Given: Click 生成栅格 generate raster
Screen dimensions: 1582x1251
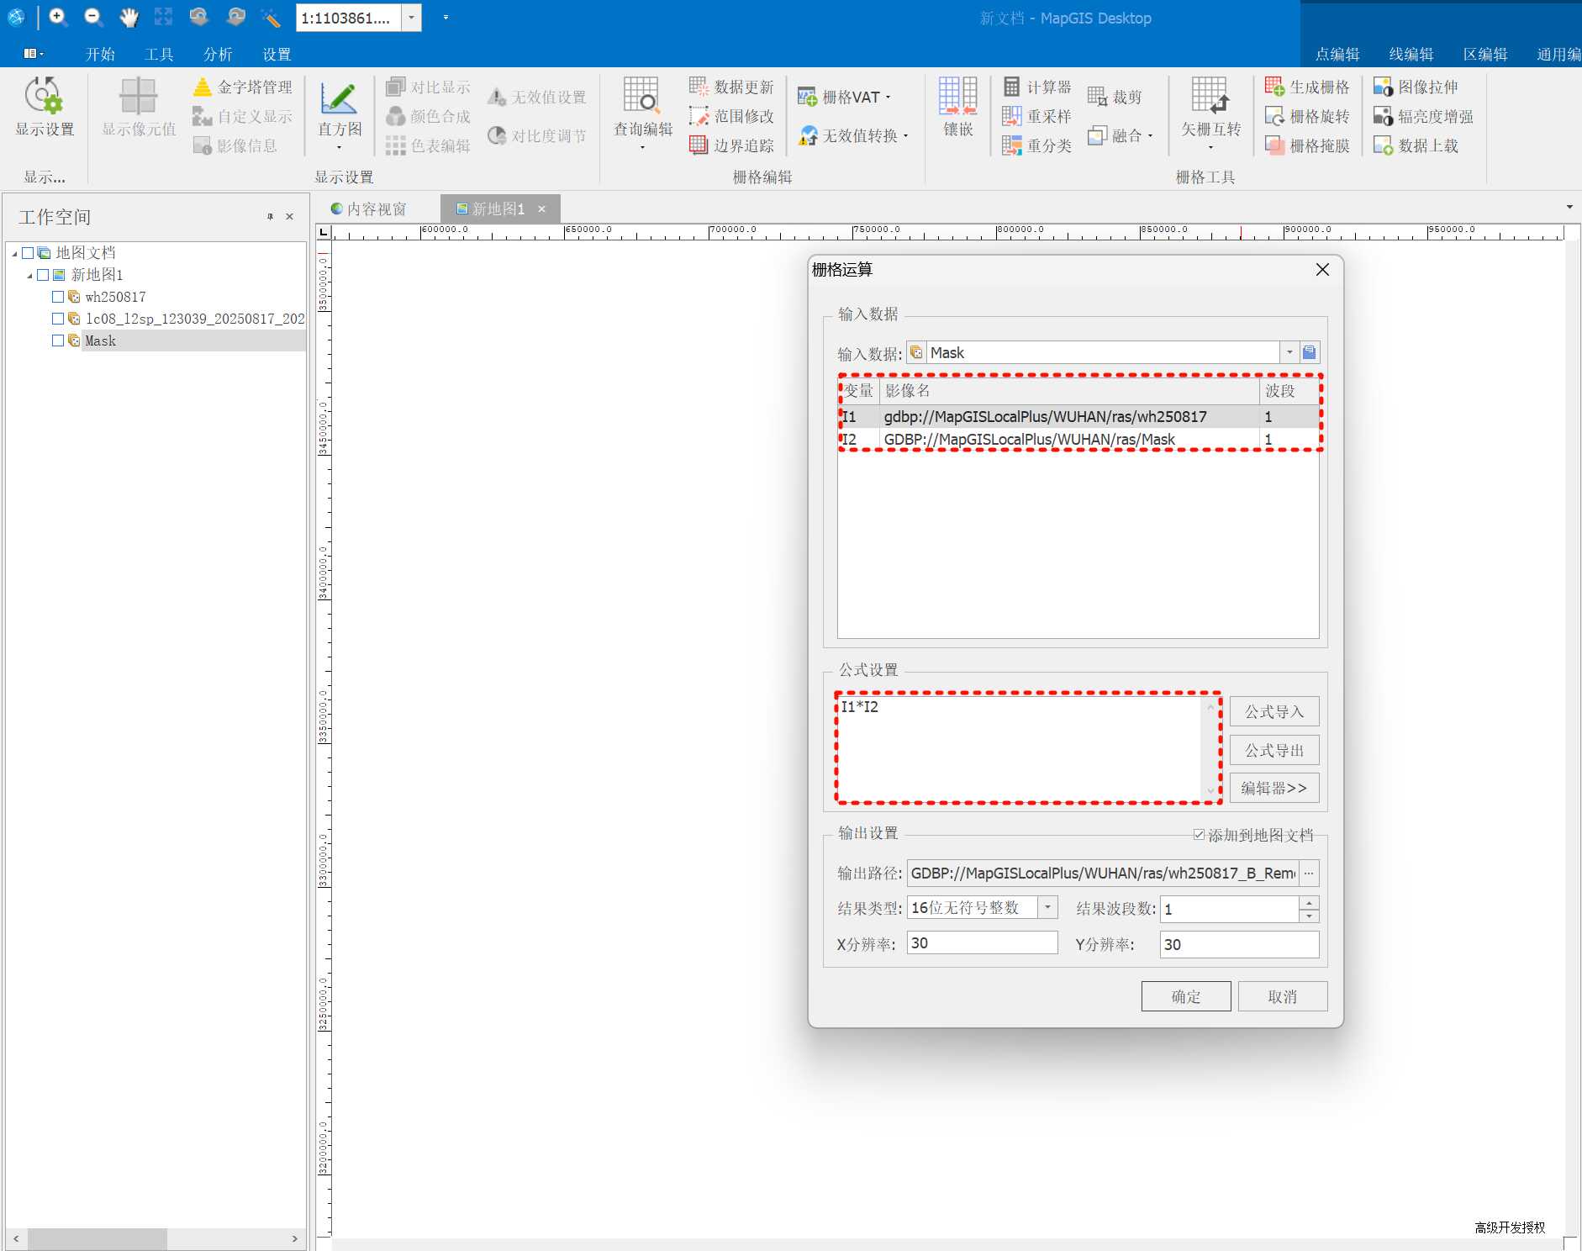Looking at the screenshot, I should [x=1307, y=87].
